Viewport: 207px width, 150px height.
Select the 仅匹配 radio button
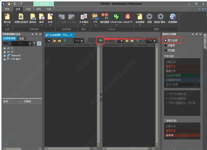166,50
